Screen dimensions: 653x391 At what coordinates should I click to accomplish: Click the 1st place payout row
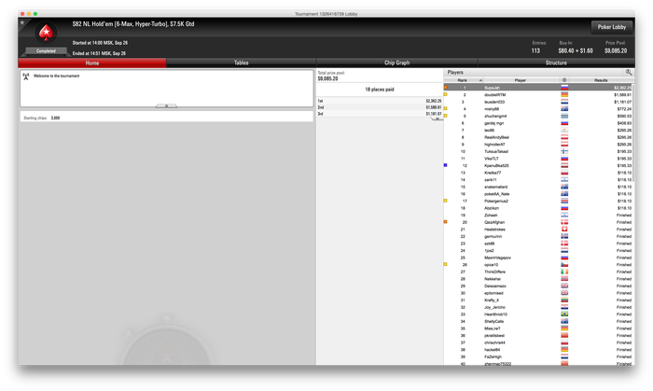coord(380,101)
